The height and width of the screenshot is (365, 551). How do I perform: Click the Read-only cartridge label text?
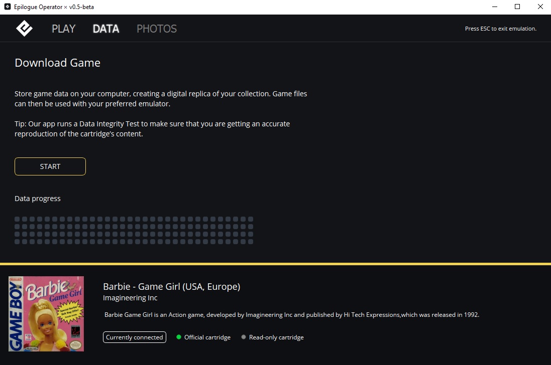point(276,337)
